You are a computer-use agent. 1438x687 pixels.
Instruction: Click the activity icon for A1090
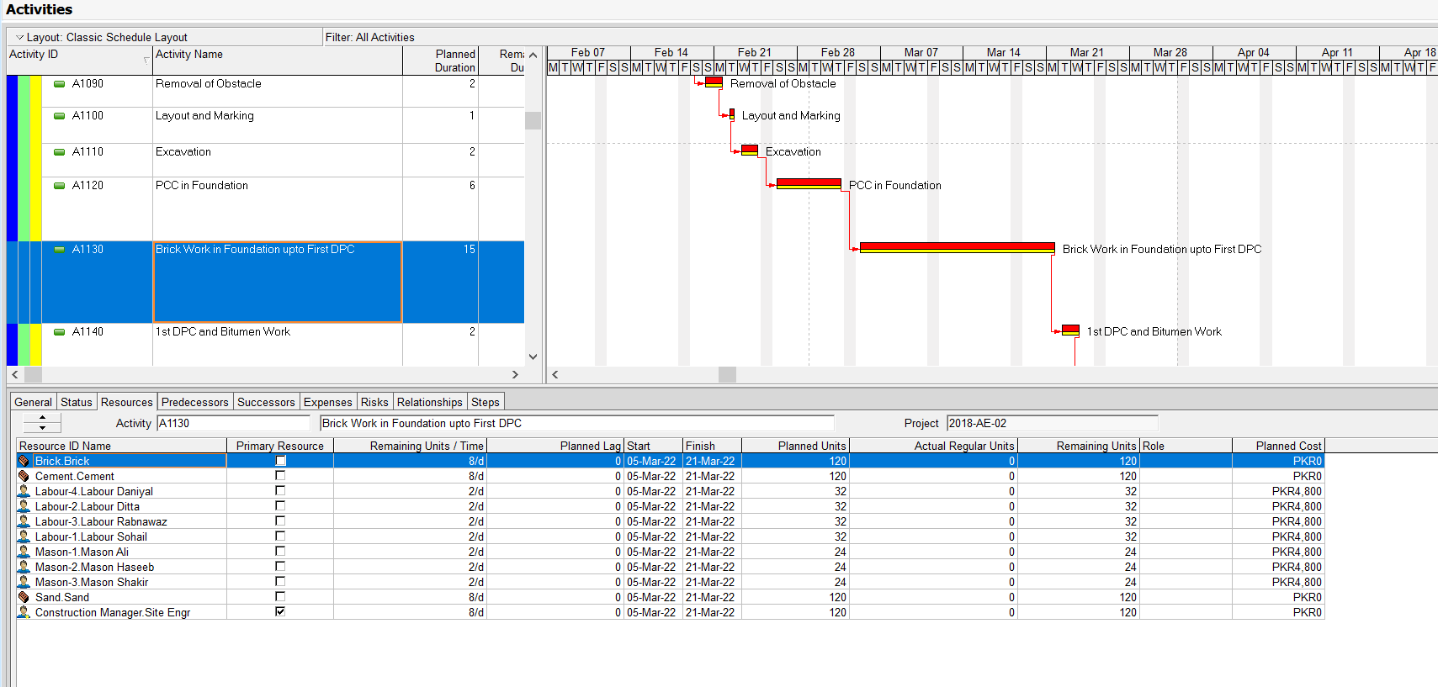coord(59,84)
